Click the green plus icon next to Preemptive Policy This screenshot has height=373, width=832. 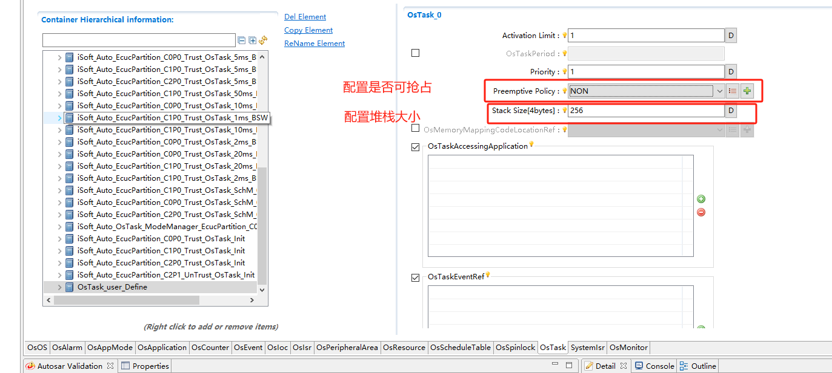(747, 91)
